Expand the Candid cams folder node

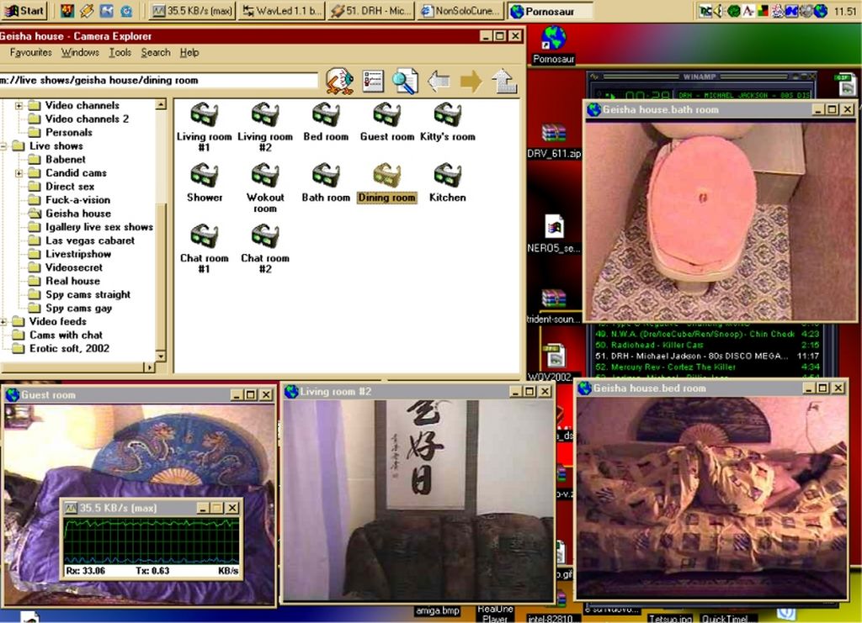[x=19, y=173]
